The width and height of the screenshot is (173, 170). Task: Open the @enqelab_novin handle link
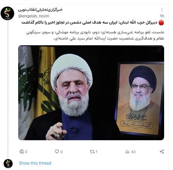click(x=34, y=16)
